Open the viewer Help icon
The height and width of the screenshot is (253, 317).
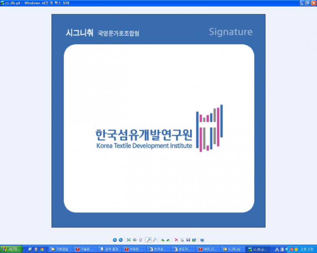(202, 240)
